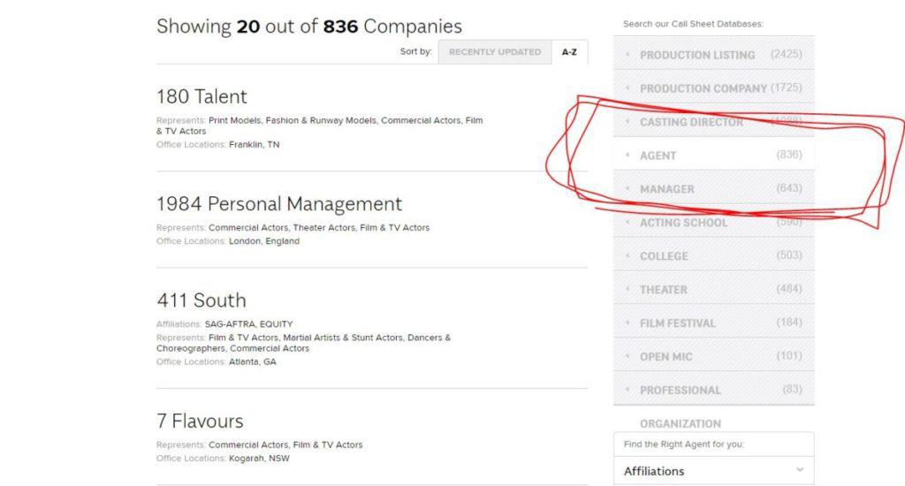The image size is (905, 486).
Task: Expand the Affiliations dropdown chevron
Action: pyautogui.click(x=799, y=471)
